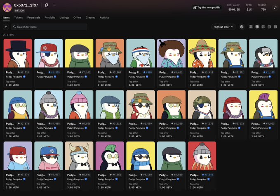Open Pudgy Penguins collection link on #3,619
280x196 pixels.
tap(106, 128)
